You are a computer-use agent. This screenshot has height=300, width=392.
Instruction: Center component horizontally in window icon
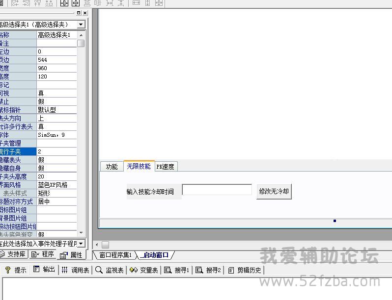click(x=64, y=3)
